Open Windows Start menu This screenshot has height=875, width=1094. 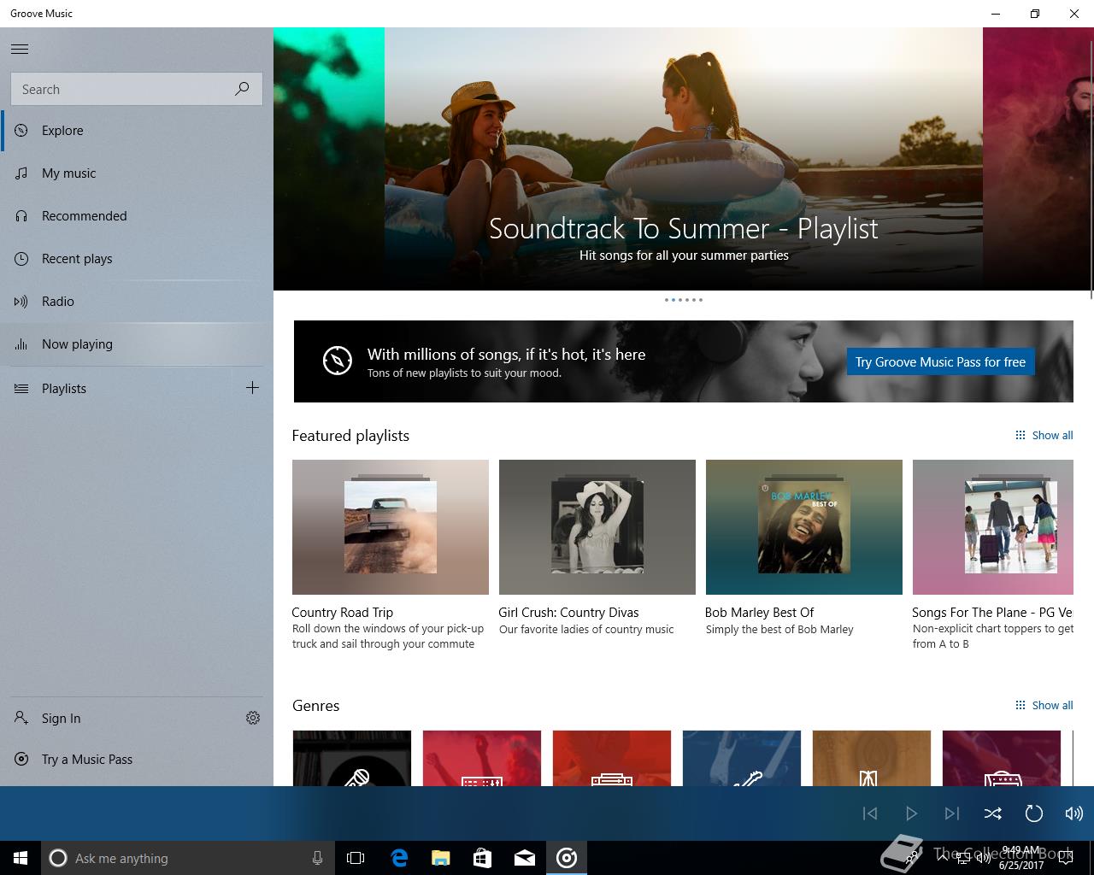(21, 858)
